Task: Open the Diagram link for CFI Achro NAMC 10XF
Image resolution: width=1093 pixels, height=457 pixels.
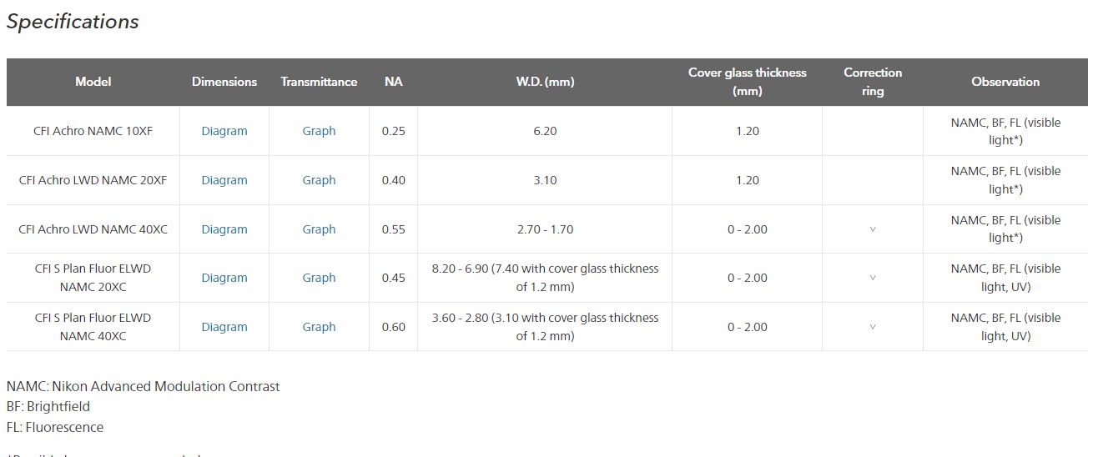Action: pos(224,131)
